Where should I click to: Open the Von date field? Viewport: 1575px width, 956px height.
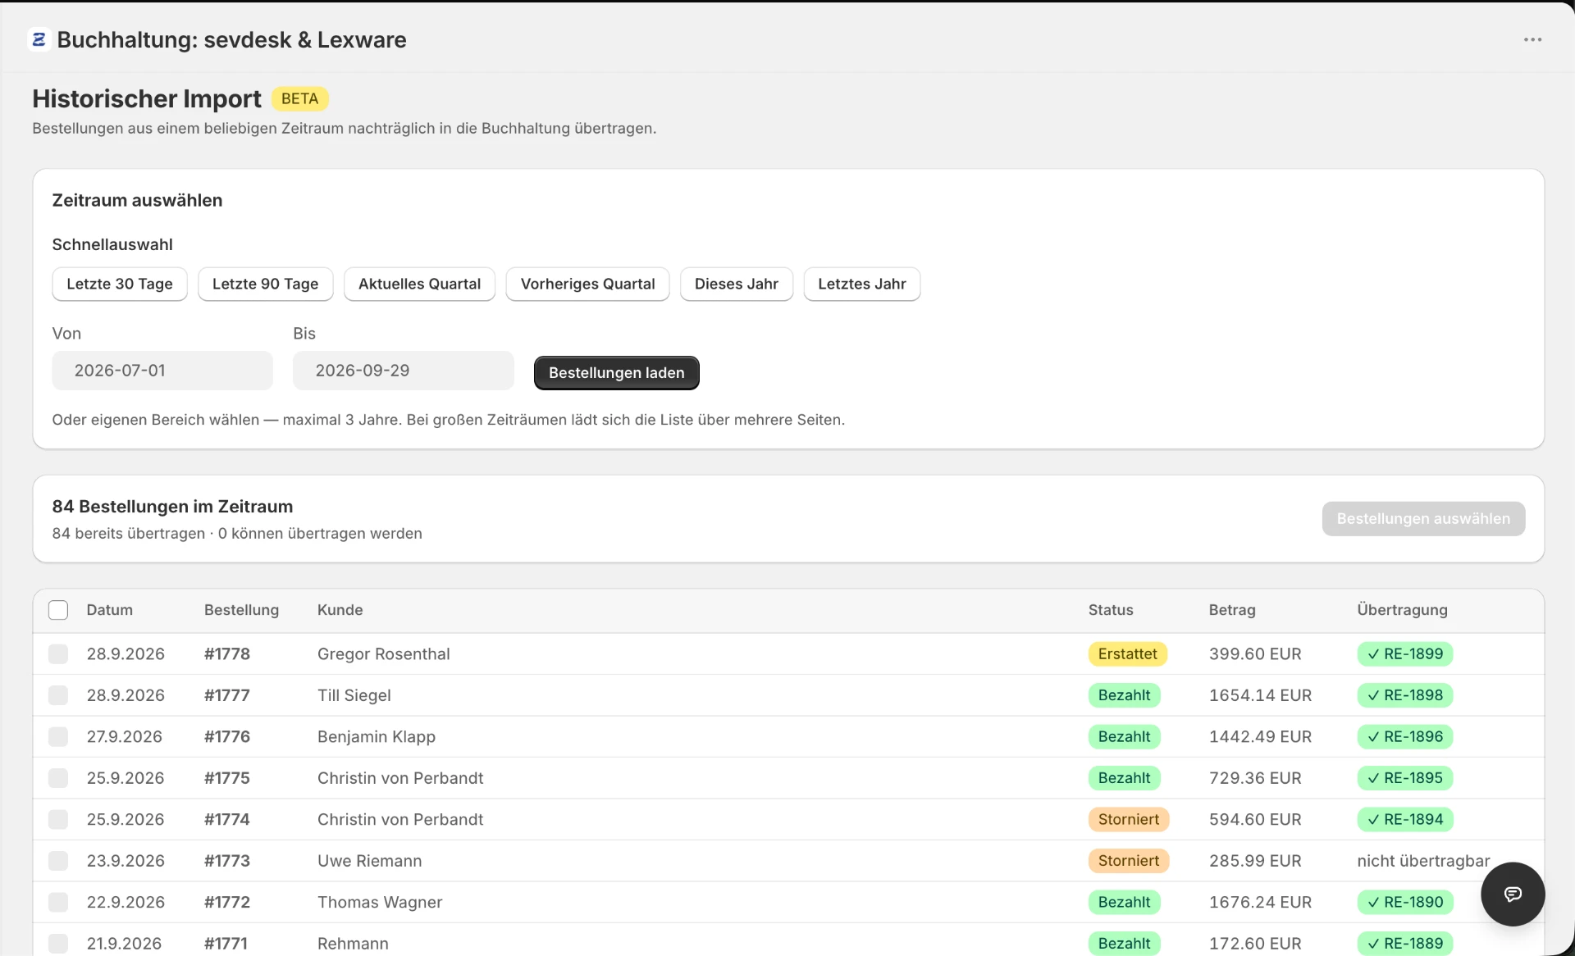tap(162, 371)
